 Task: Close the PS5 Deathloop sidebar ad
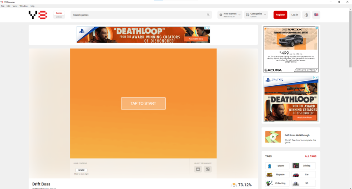317,77
